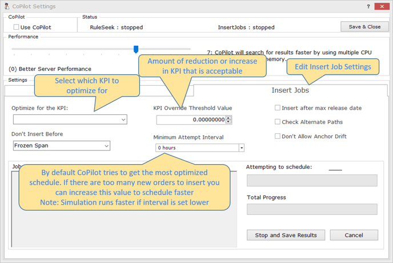Click the KPI threshold spinner arrows
The width and height of the screenshot is (393, 263).
tap(228, 119)
